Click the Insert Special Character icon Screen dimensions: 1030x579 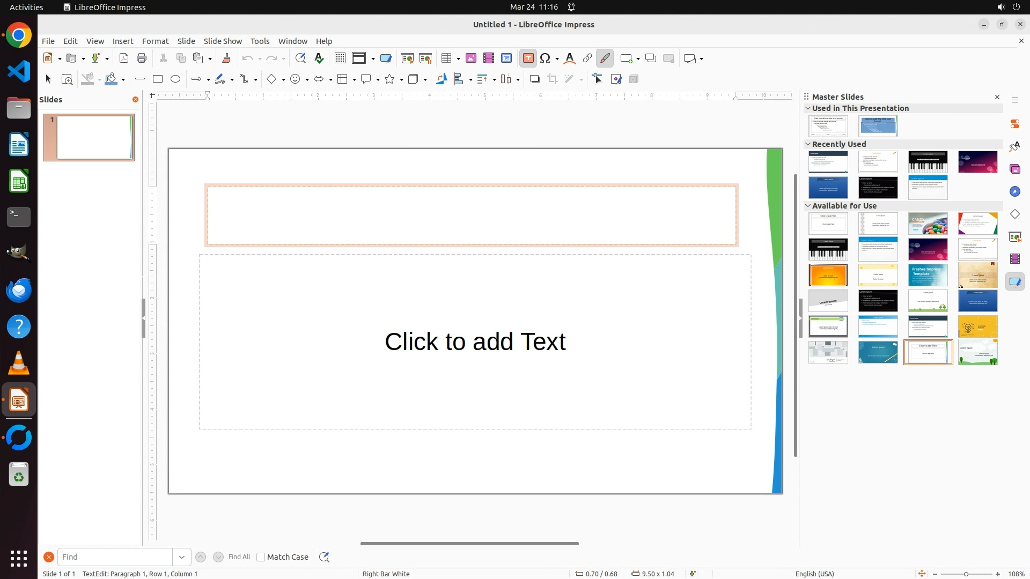[x=546, y=58]
